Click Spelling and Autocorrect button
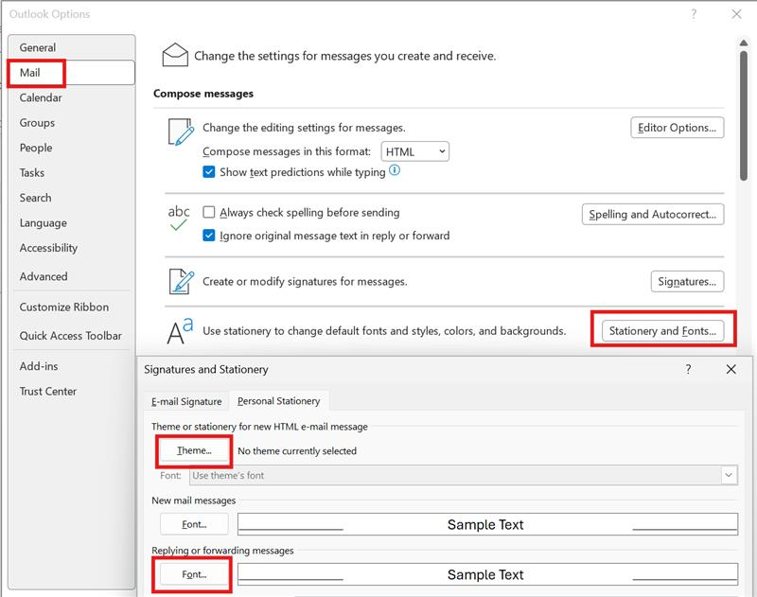Screen dimensions: 757x597 (653, 214)
